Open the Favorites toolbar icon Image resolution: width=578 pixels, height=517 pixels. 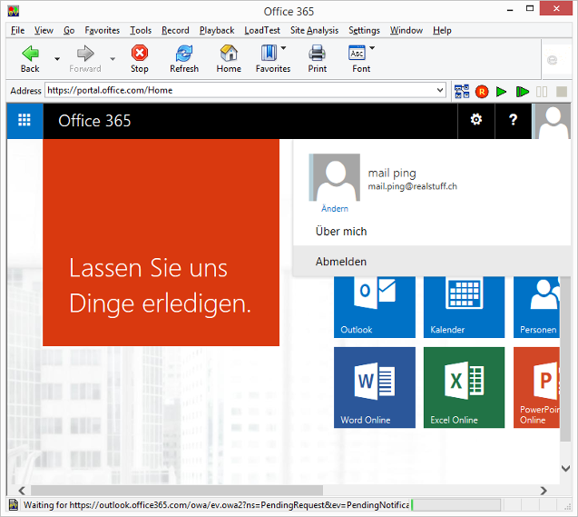(269, 53)
